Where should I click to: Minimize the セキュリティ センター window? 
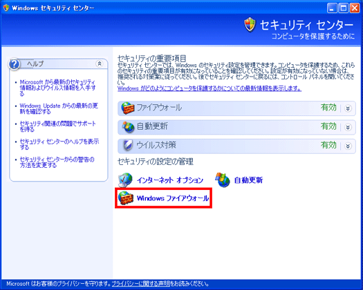click(332, 8)
